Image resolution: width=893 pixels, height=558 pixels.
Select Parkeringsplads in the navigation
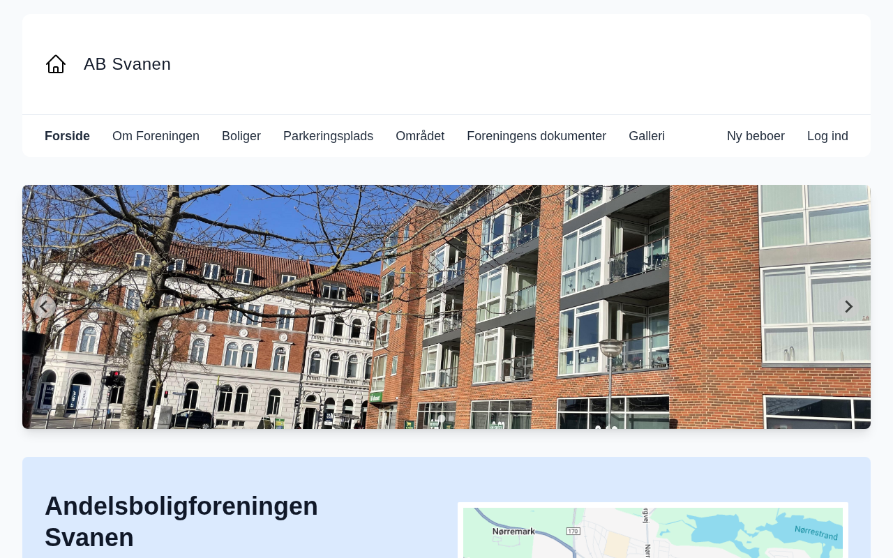pyautogui.click(x=328, y=136)
